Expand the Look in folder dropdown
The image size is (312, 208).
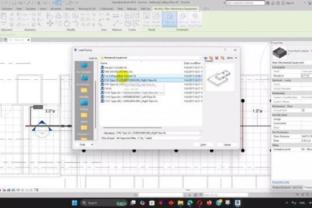(x=200, y=58)
